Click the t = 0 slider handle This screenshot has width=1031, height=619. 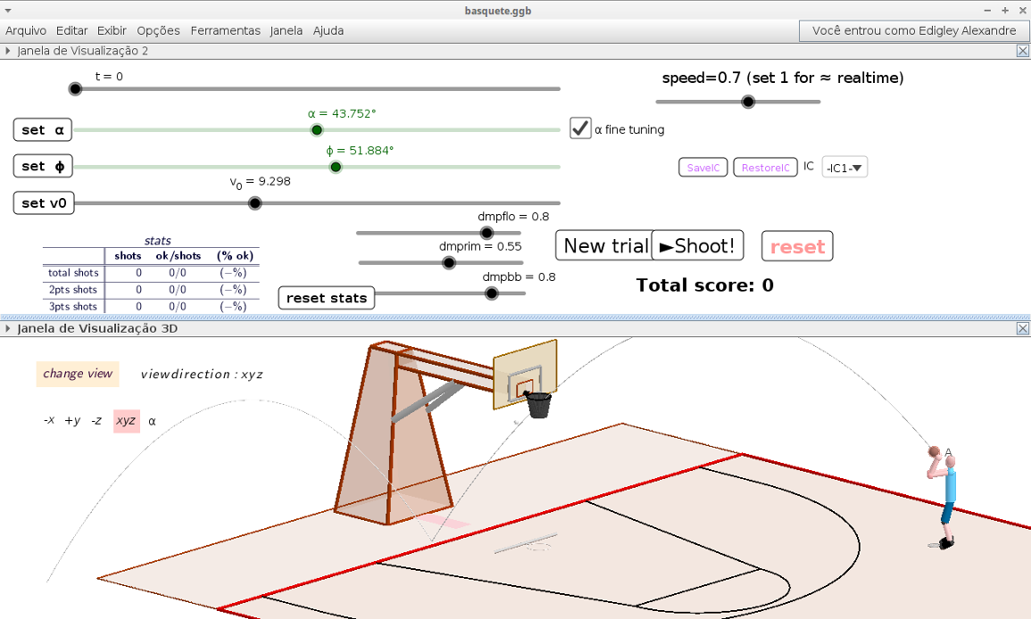[76, 88]
